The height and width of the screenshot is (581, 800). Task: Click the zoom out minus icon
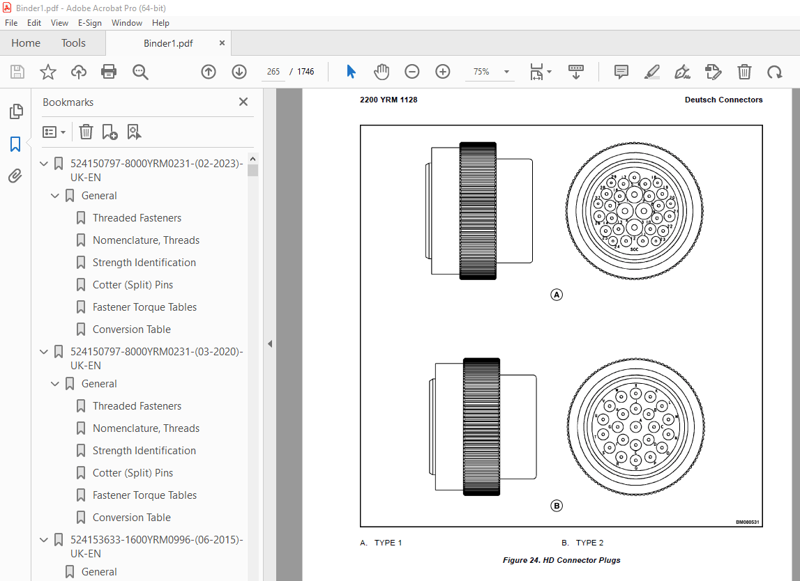[x=412, y=72]
